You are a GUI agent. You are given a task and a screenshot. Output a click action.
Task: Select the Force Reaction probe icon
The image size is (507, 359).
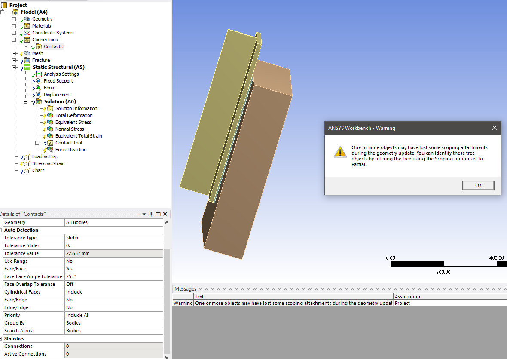point(50,150)
